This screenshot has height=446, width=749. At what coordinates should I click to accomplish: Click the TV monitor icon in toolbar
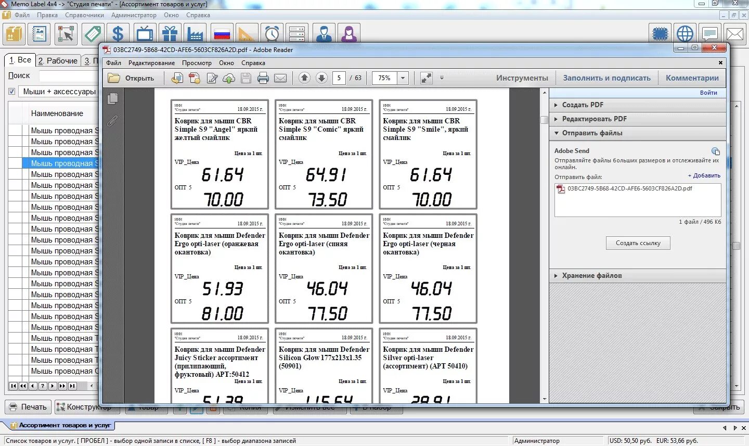(x=144, y=34)
